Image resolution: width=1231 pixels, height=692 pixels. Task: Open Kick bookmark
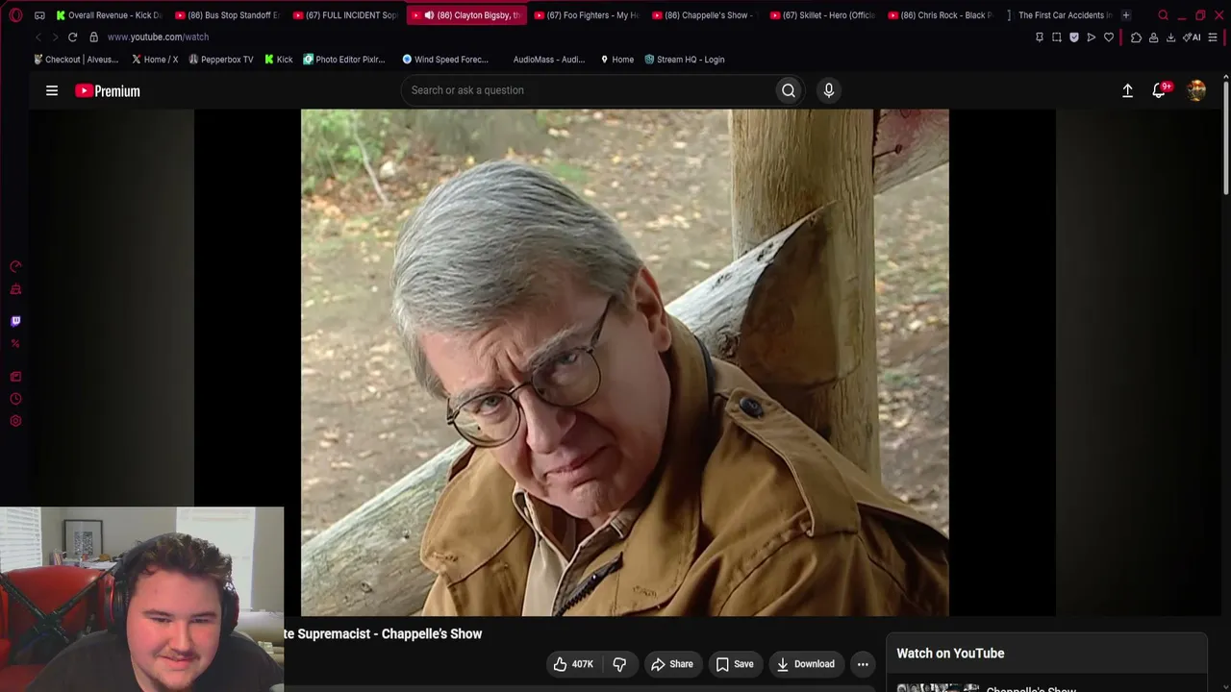[279, 60]
